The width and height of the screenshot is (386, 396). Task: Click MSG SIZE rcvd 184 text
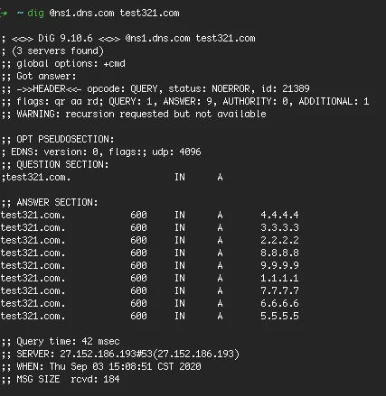(68, 379)
